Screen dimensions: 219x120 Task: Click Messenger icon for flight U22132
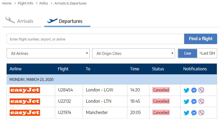[194, 102]
